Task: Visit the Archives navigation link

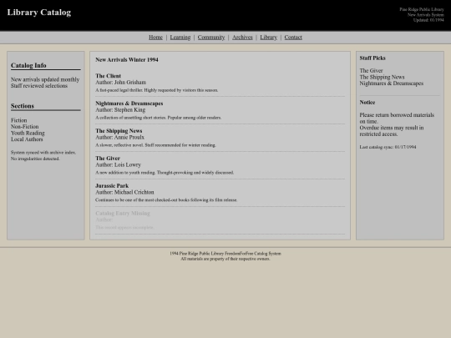Action: pyautogui.click(x=242, y=38)
